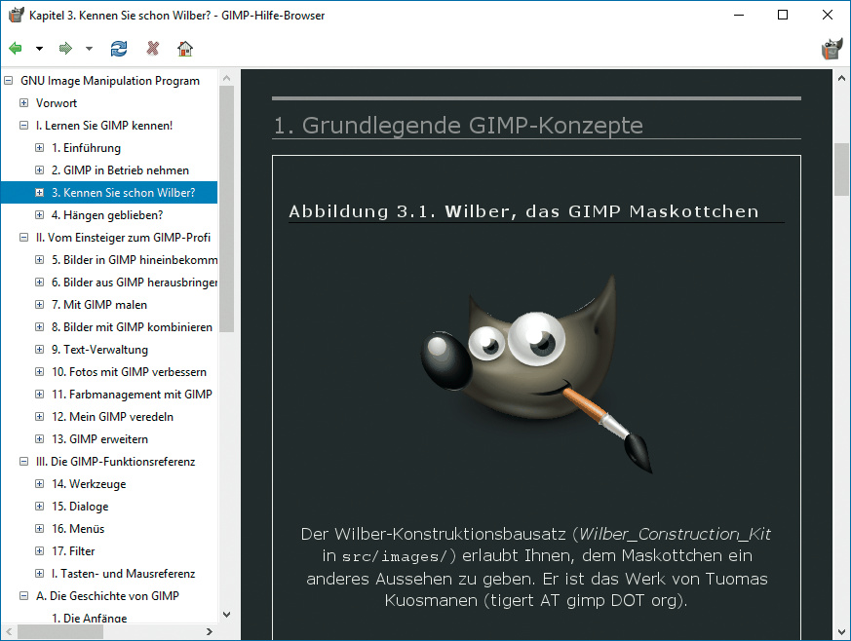Select 1. Die Anfänge under Geschichte

pos(89,619)
